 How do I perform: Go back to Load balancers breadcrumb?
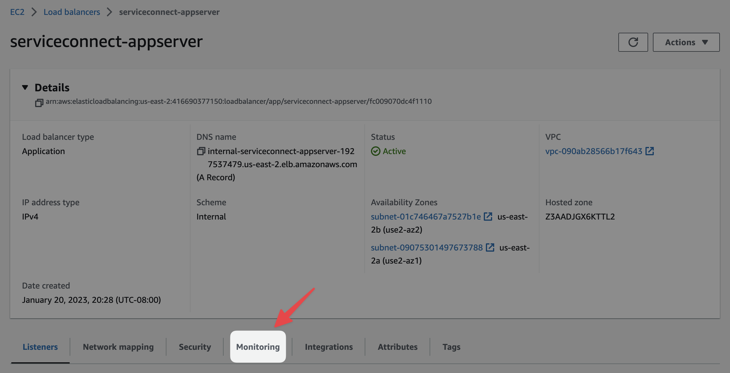pos(72,12)
